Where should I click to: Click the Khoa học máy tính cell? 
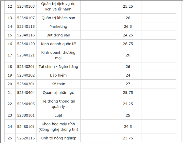pyautogui.click(x=58, y=127)
